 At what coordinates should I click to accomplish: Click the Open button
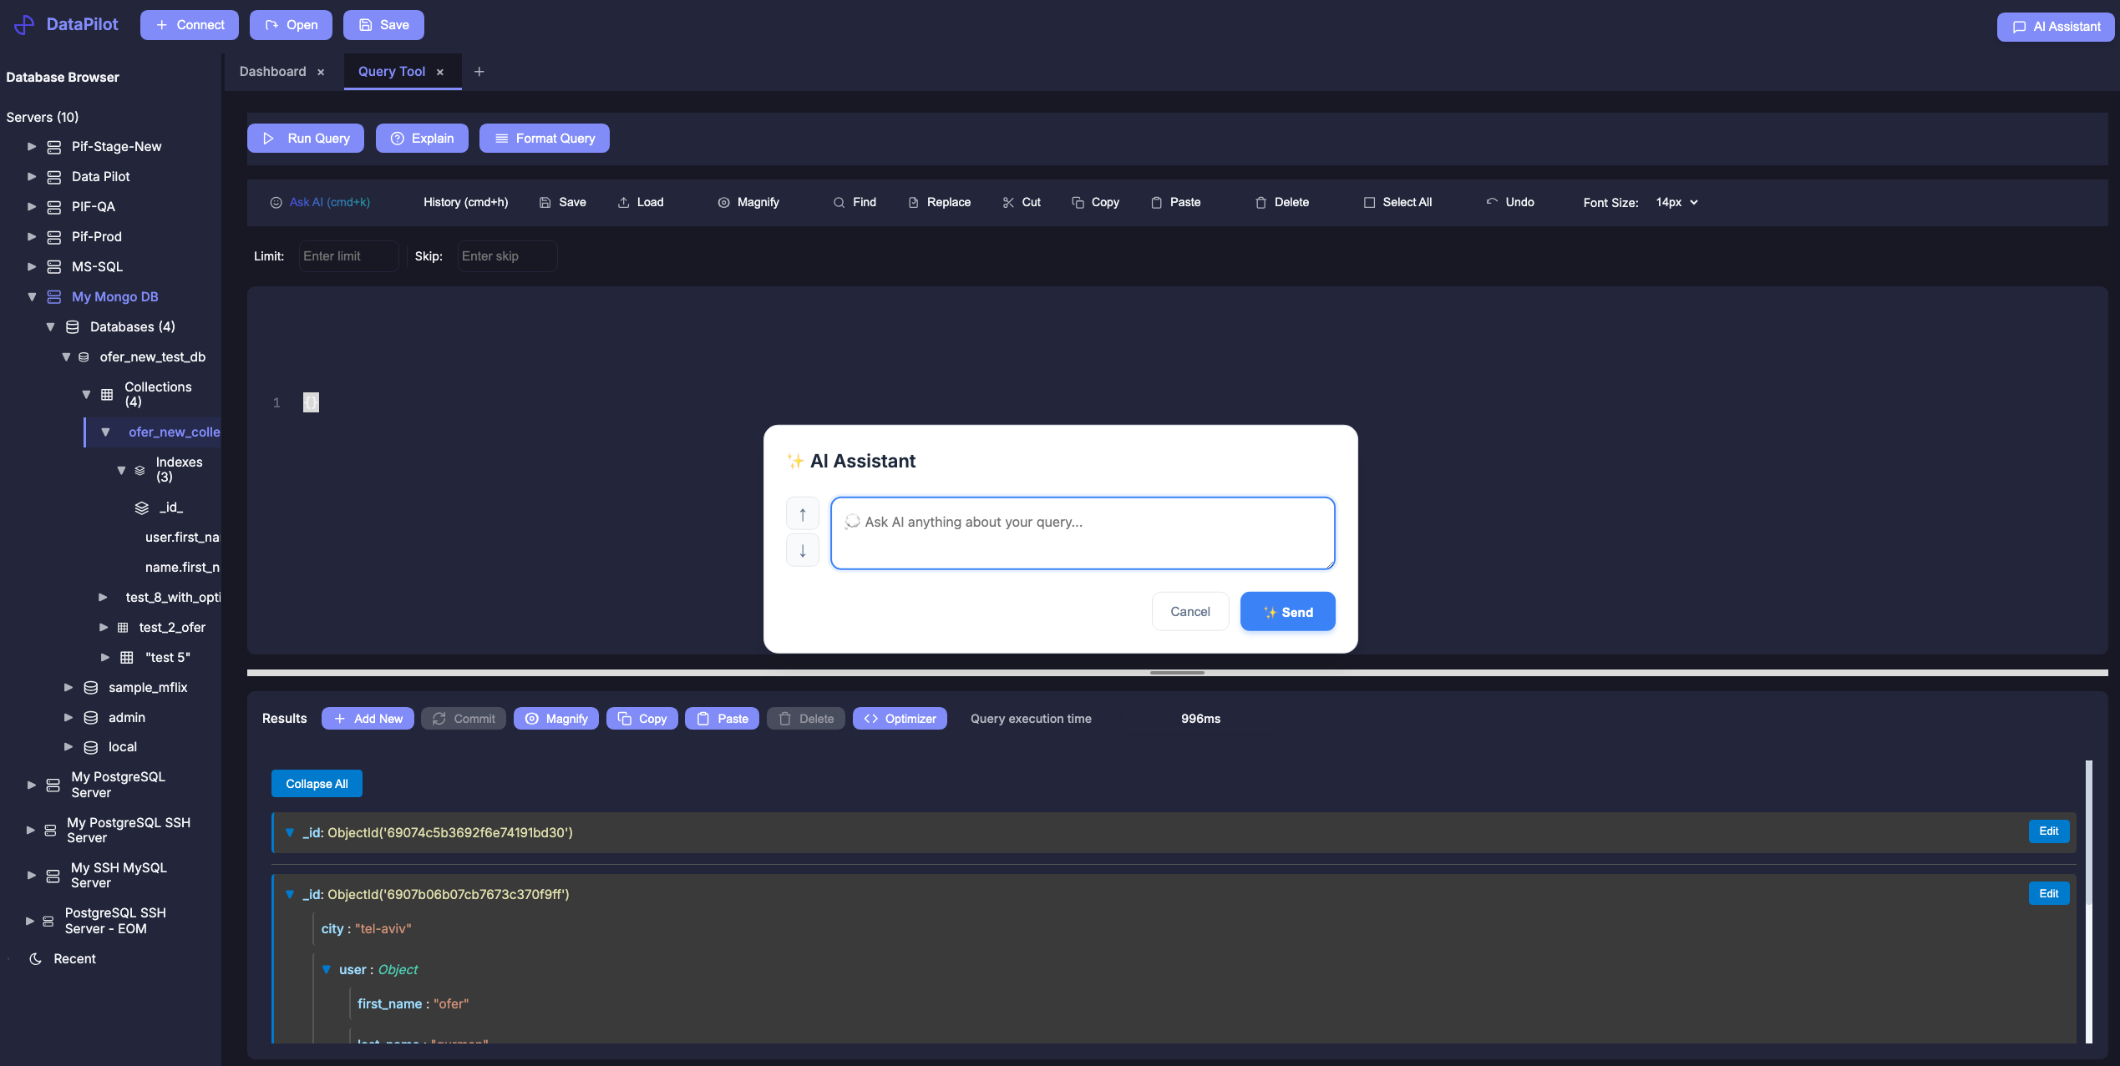(291, 25)
